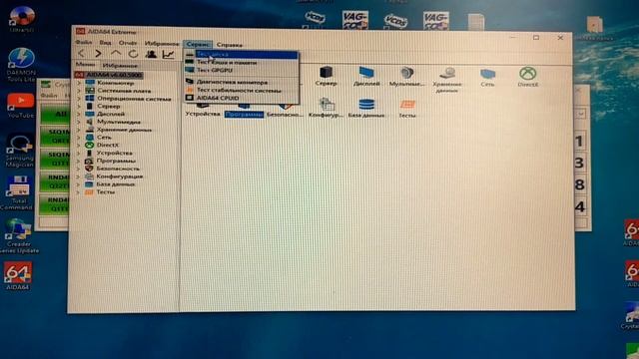Expand the Мультимедиа tree node
This screenshot has height=359, width=639.
coord(79,122)
